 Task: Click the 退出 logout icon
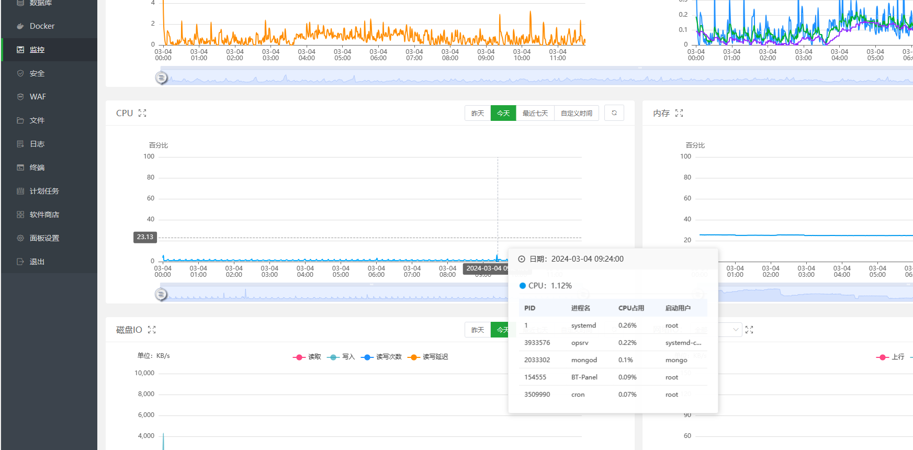pos(20,262)
